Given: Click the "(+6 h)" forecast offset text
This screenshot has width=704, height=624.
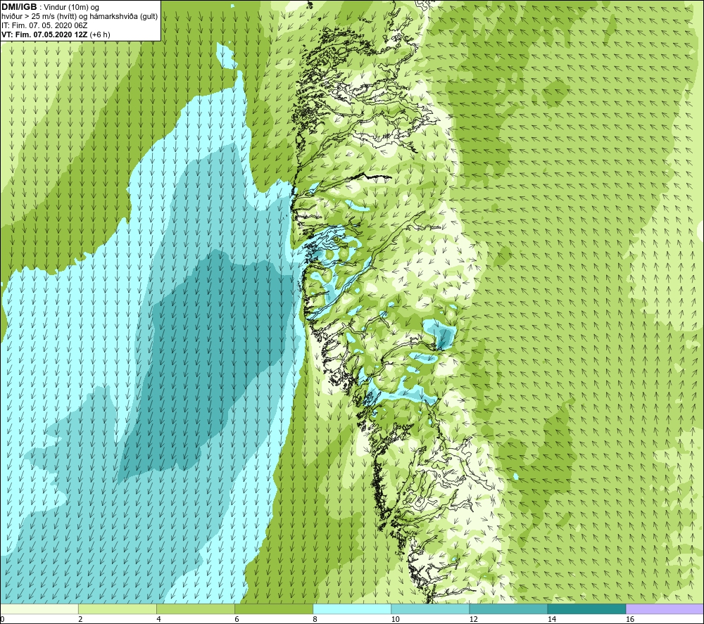Looking at the screenshot, I should (100, 34).
